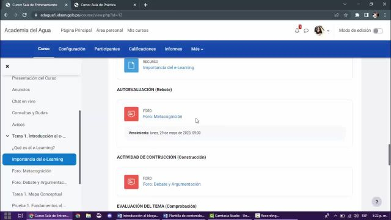Open the Windows Start menu

7,216
